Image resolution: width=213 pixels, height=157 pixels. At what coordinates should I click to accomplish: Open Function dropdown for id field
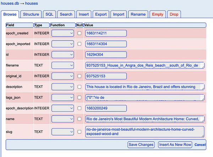[x=62, y=55]
